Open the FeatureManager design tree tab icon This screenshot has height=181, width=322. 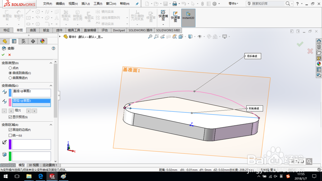click(5, 41)
